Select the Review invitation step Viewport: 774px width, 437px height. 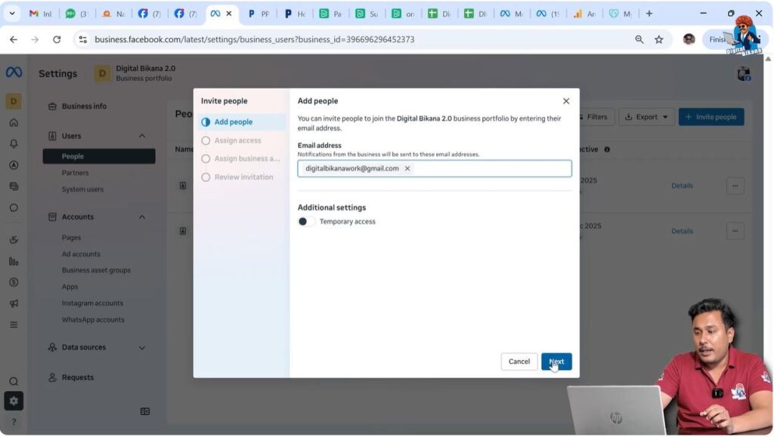[242, 177]
